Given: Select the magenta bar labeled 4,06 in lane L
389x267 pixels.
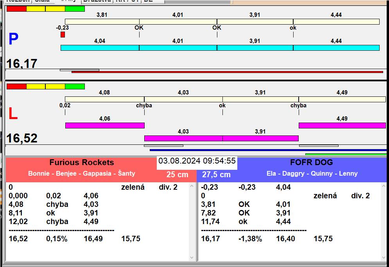Looking at the screenshot, I should (x=105, y=125).
